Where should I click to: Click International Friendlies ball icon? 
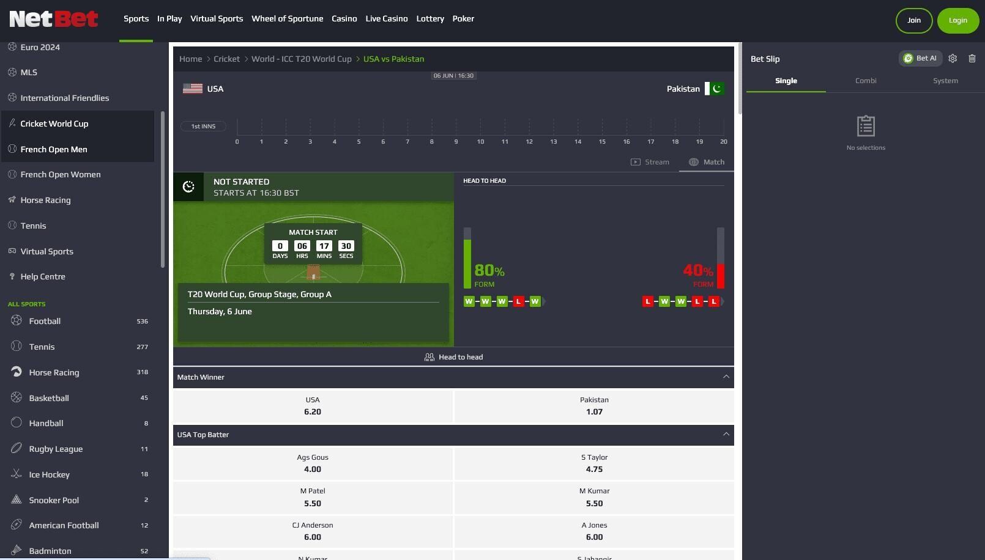point(12,98)
